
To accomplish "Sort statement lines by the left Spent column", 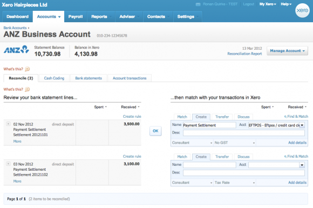I will click(100, 107).
